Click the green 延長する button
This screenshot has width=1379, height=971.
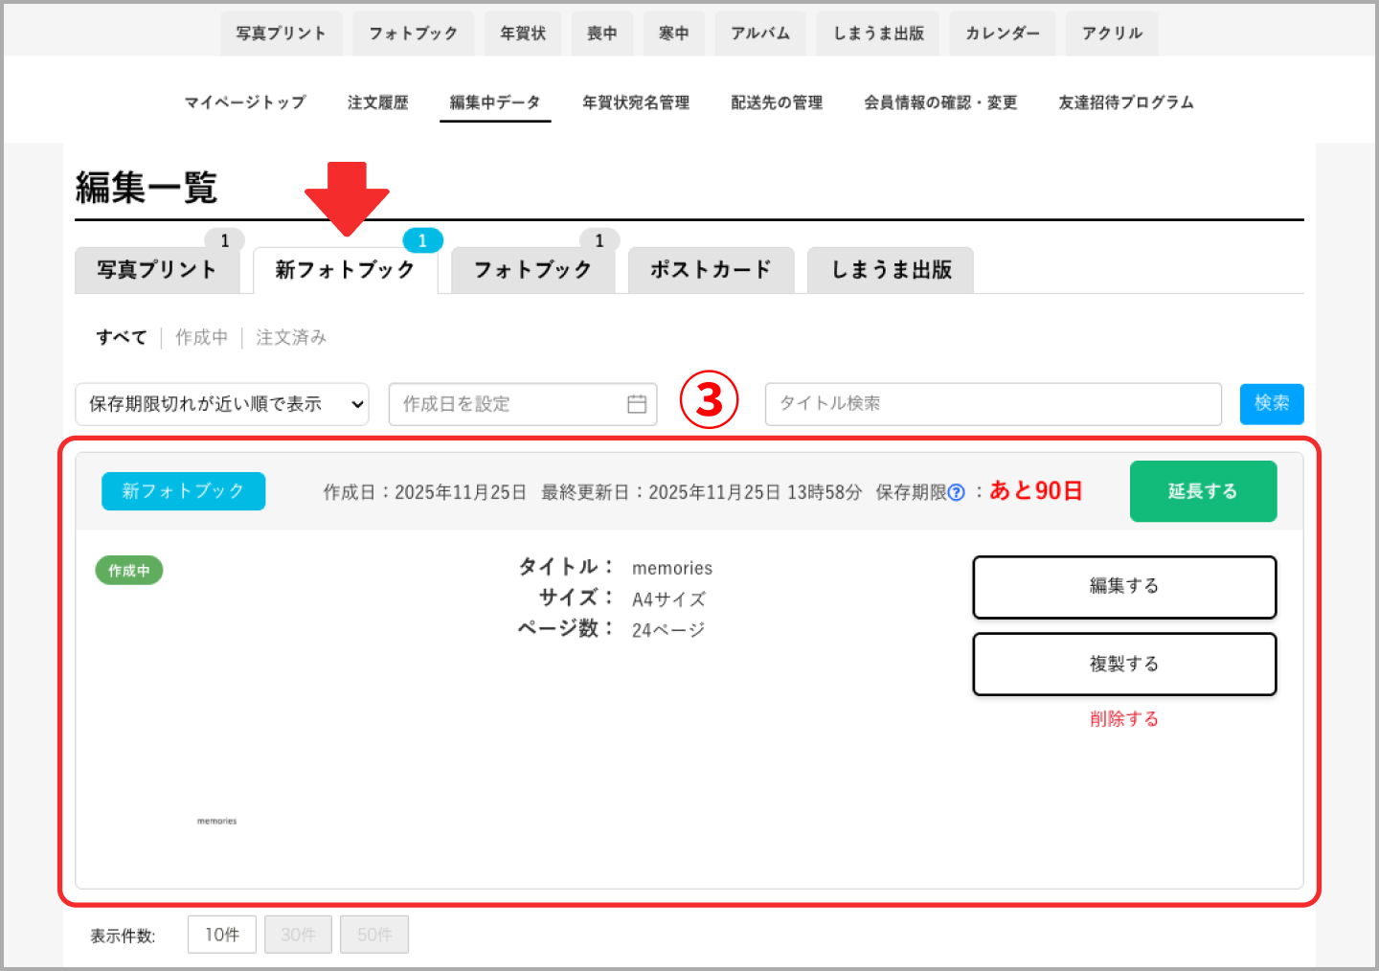point(1203,491)
